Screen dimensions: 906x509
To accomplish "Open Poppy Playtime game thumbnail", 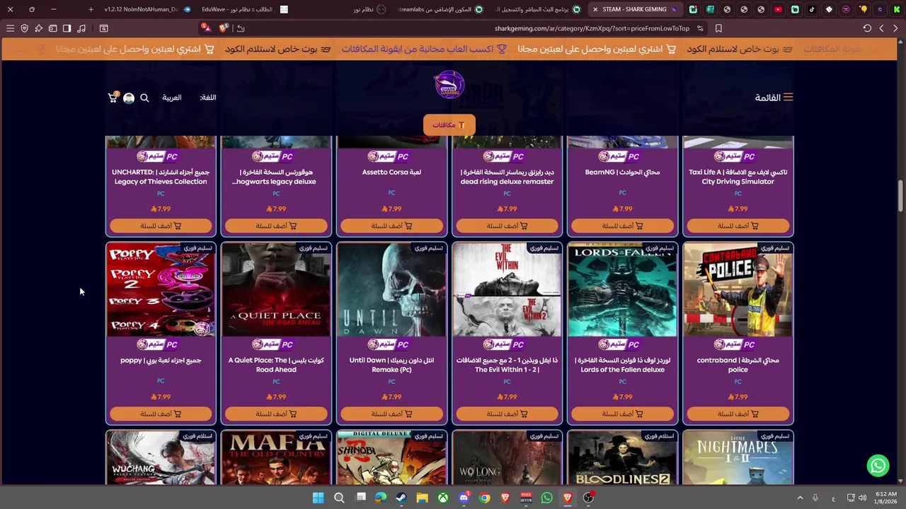I will point(161,290).
